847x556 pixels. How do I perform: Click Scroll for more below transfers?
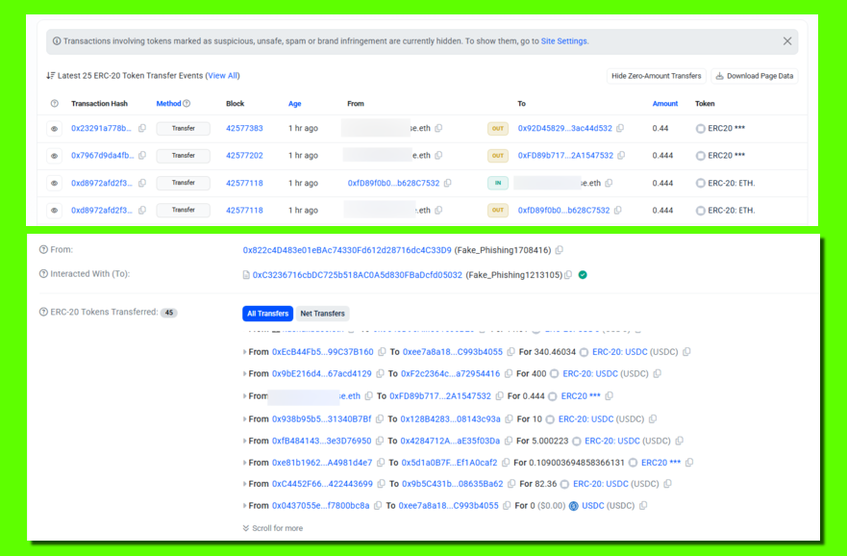(x=273, y=528)
